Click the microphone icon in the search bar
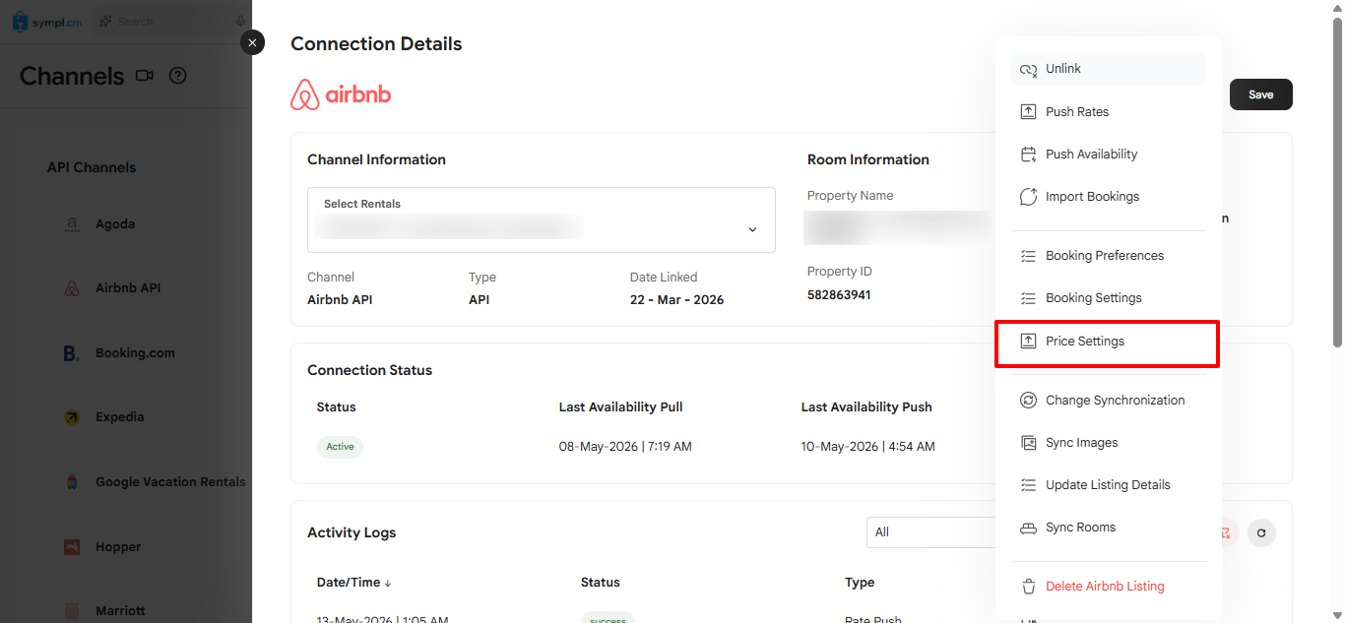Screen dimensions: 1345x623 point(240,22)
